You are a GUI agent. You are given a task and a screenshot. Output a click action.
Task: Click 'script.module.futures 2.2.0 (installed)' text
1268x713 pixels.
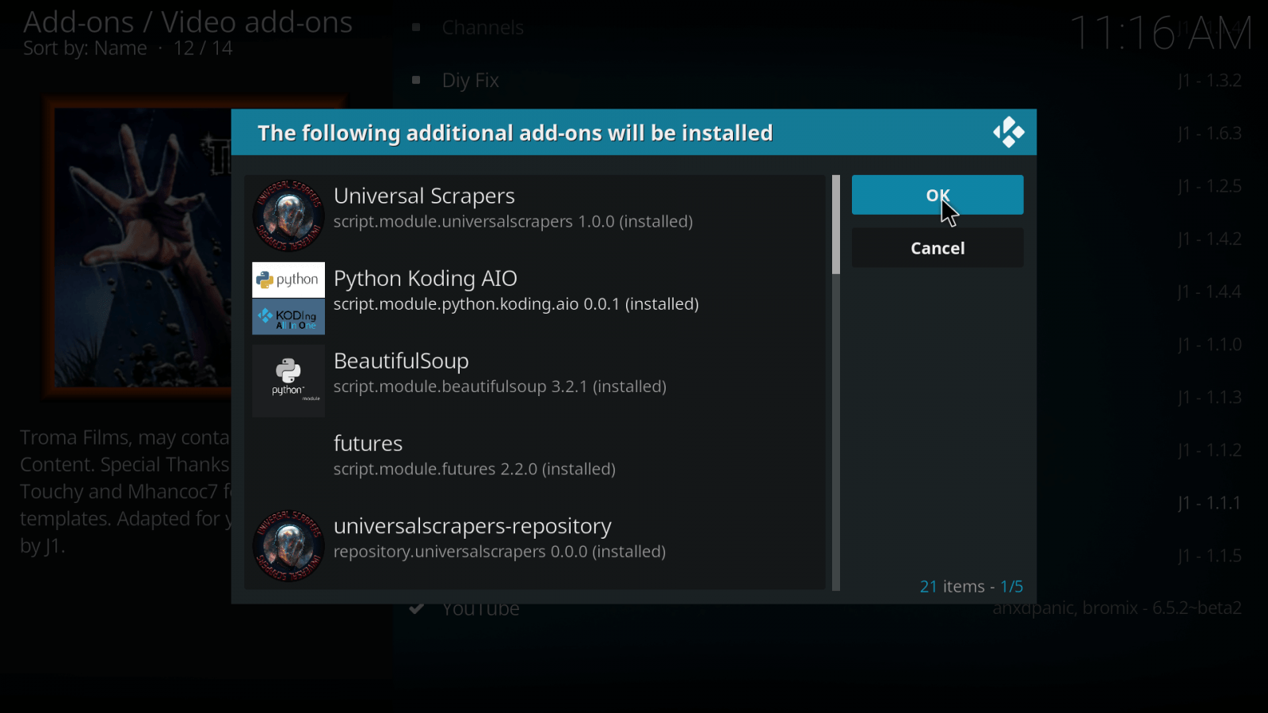[x=475, y=469]
